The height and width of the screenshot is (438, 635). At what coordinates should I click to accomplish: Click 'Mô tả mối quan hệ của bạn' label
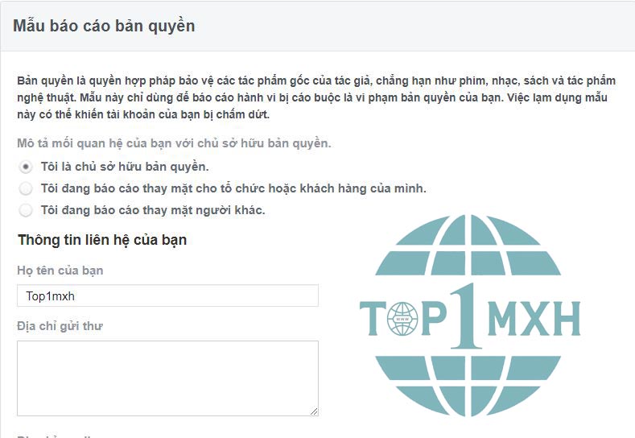click(x=174, y=143)
